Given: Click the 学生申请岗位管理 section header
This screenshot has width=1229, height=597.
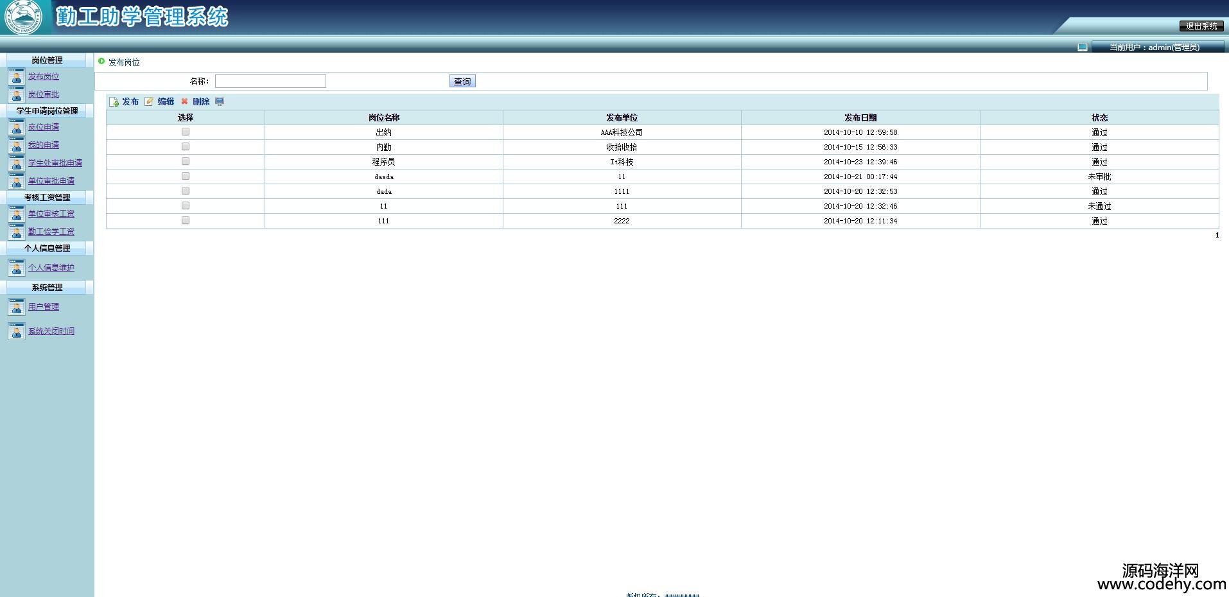Looking at the screenshot, I should click(47, 111).
